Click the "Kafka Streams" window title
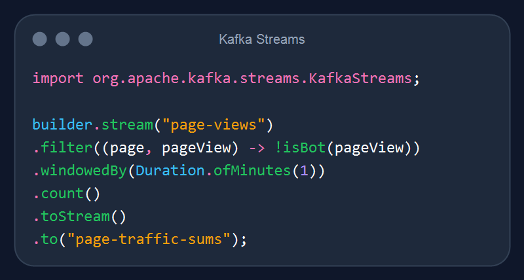The image size is (524, 280). coord(262,39)
